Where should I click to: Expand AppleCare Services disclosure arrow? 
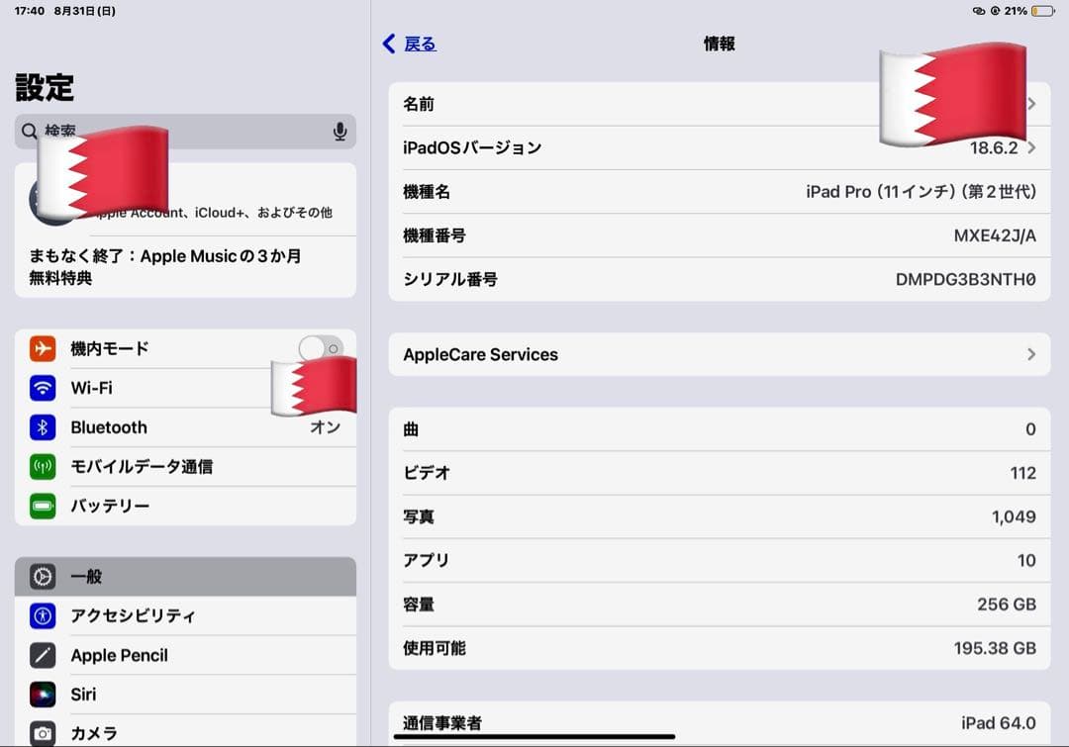(1030, 354)
